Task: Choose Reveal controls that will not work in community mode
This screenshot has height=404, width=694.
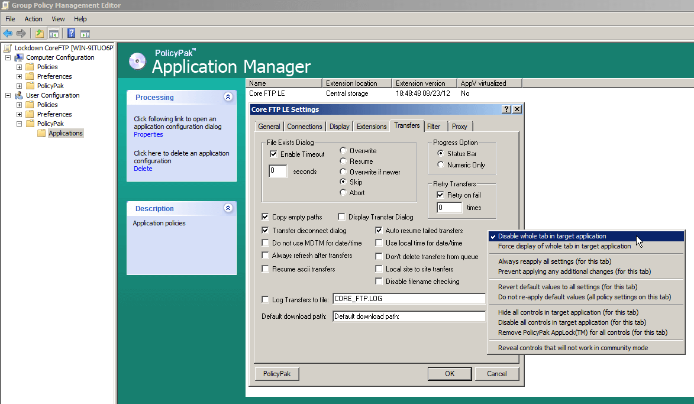Action: coord(586,348)
